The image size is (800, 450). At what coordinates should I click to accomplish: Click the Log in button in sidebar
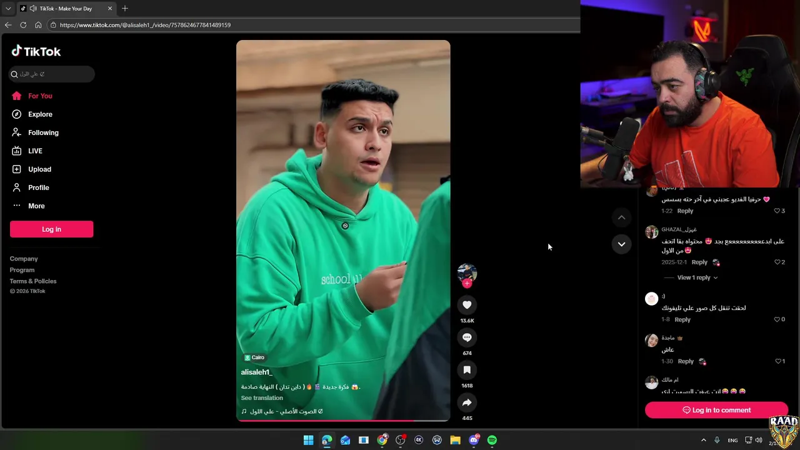click(x=51, y=229)
